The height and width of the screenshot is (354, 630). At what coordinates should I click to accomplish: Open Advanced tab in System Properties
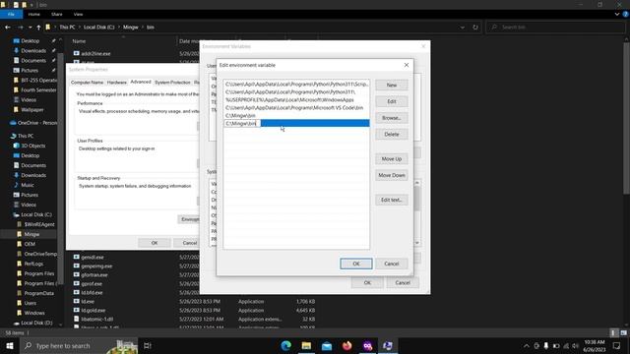coord(141,82)
